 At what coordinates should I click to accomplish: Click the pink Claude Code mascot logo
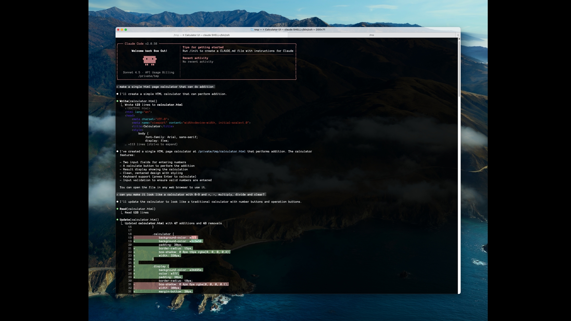[150, 60]
